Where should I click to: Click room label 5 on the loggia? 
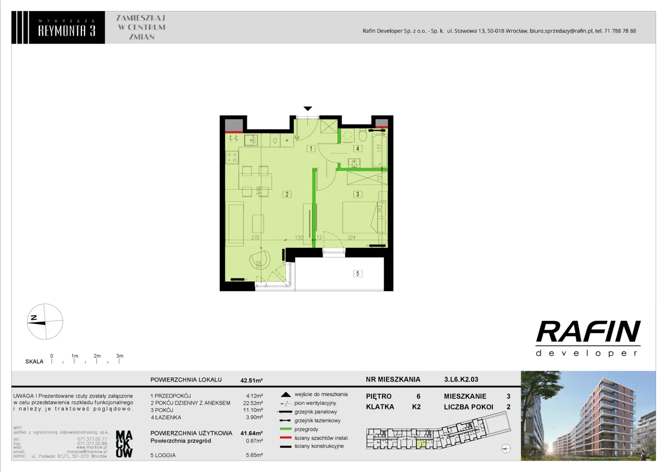click(x=358, y=274)
